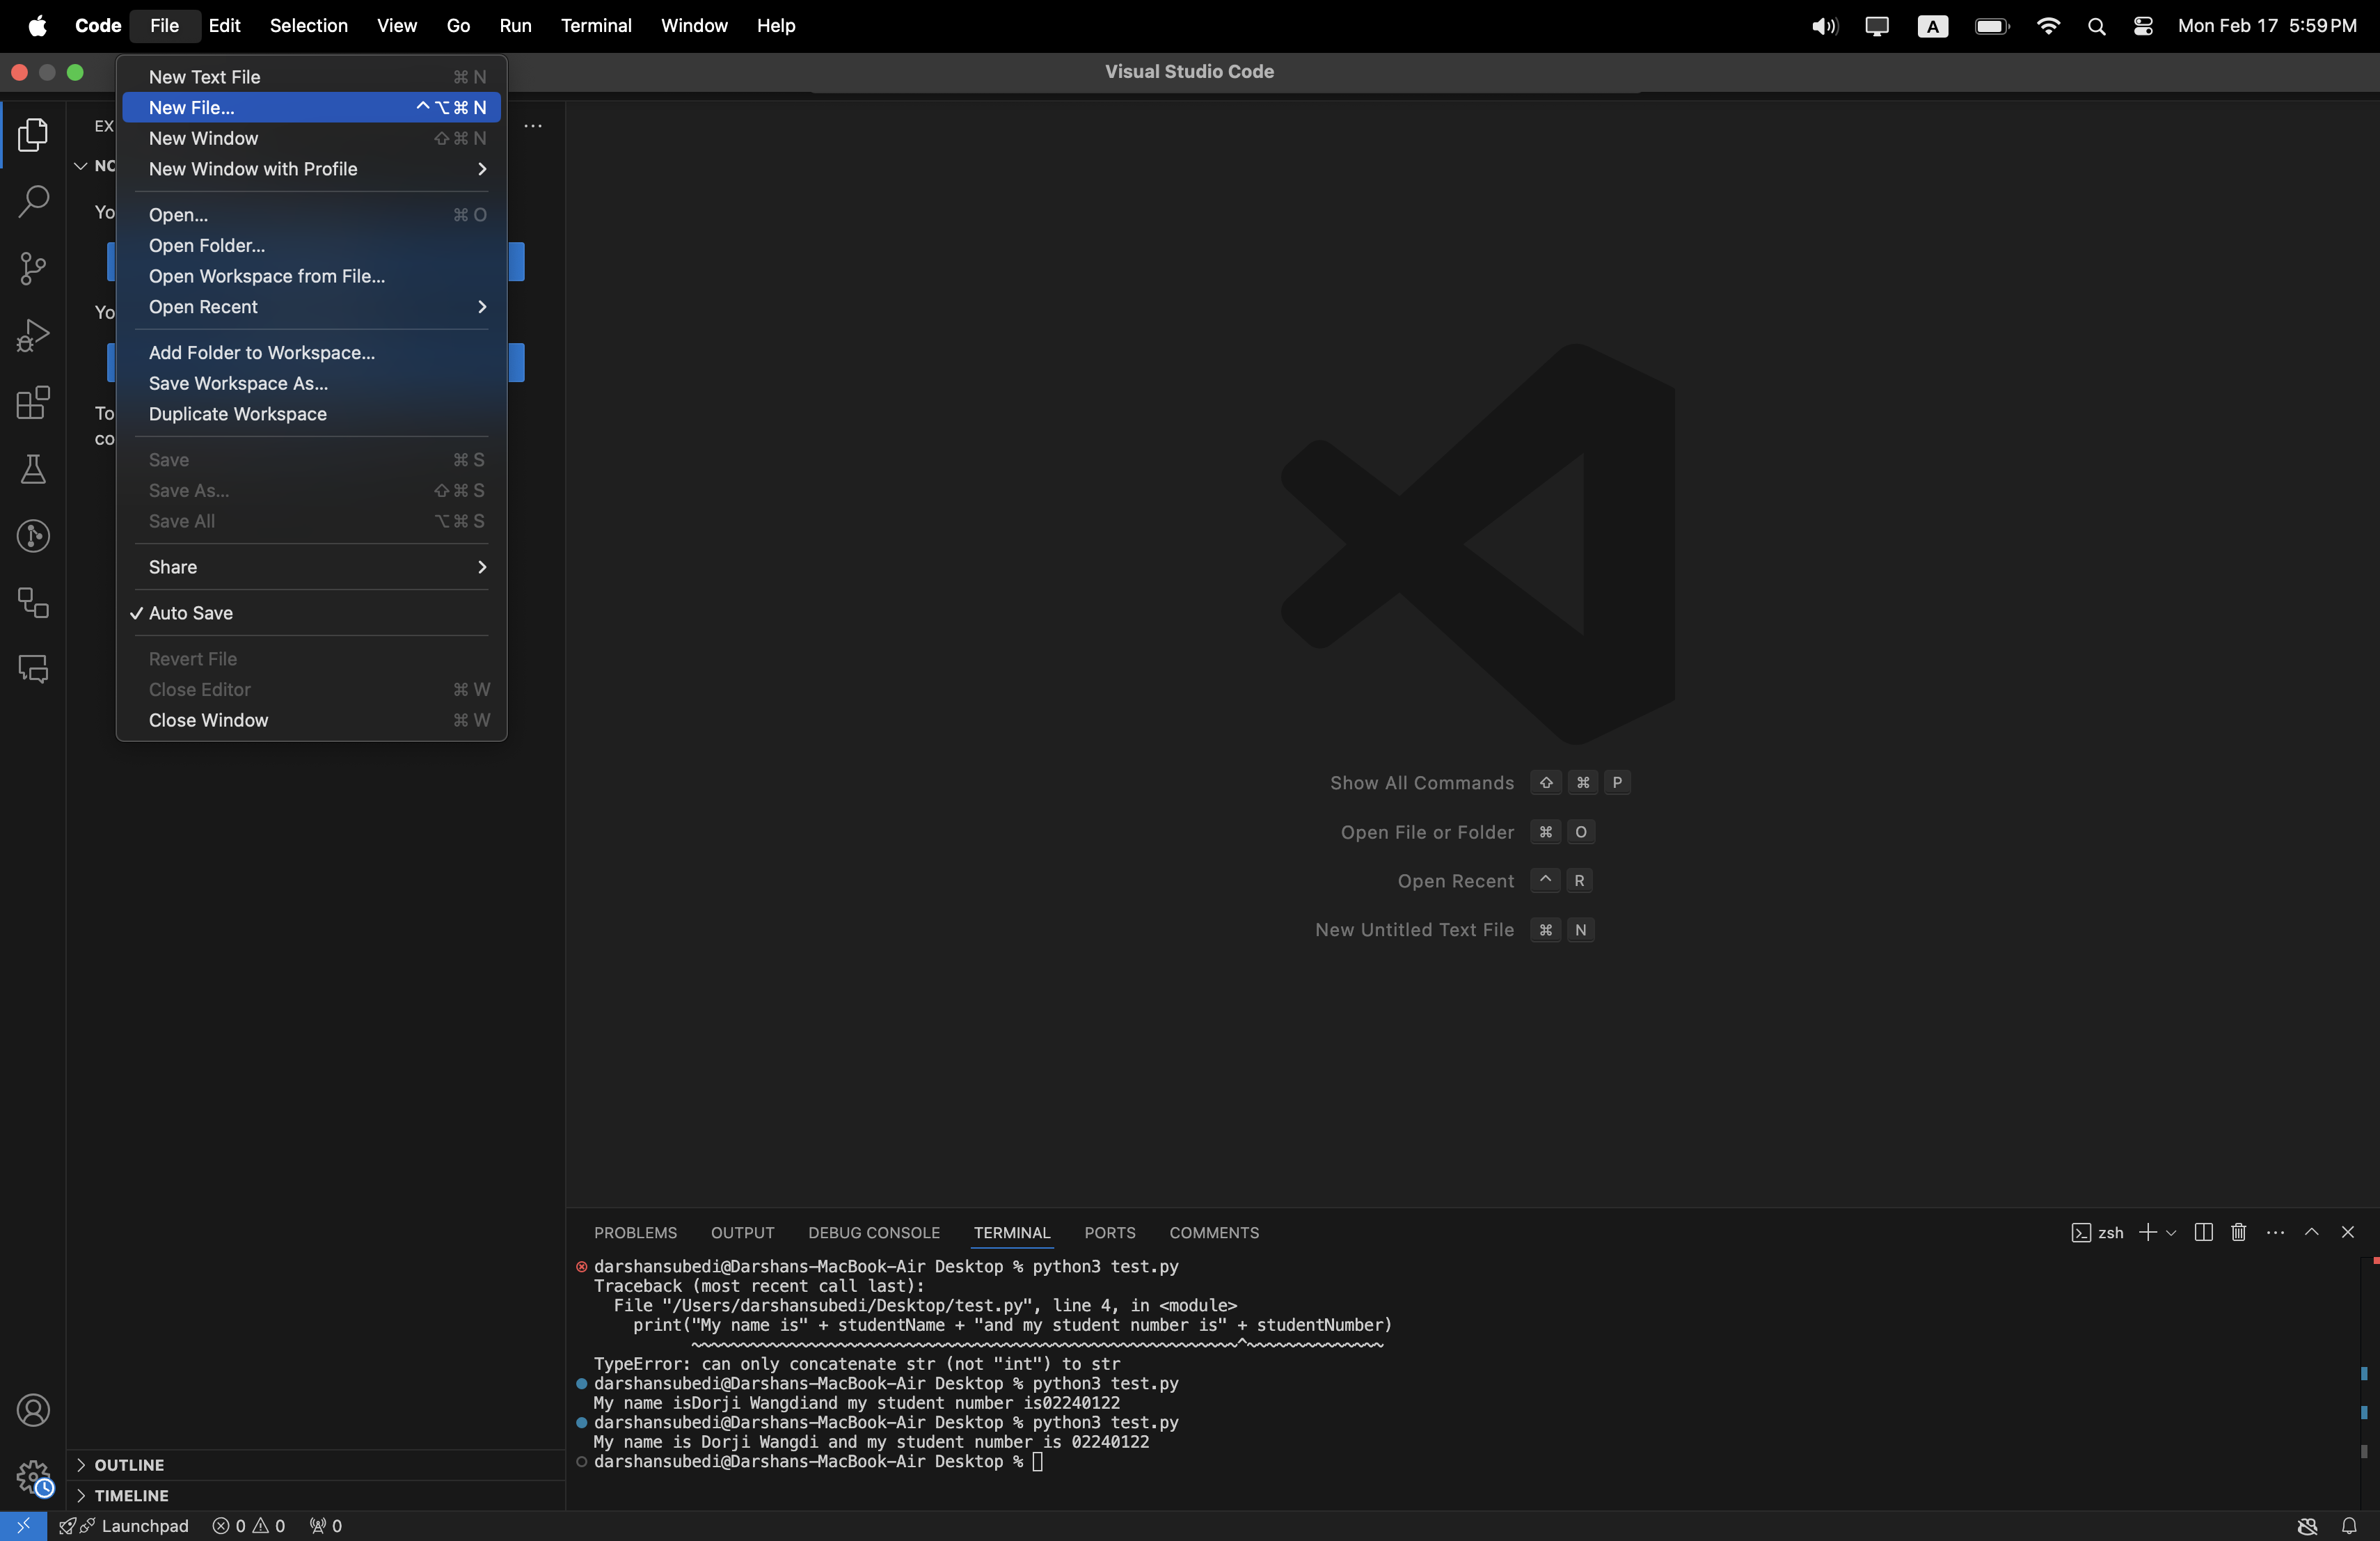Open the Accounts icon
The image size is (2380, 1541).
click(33, 1410)
